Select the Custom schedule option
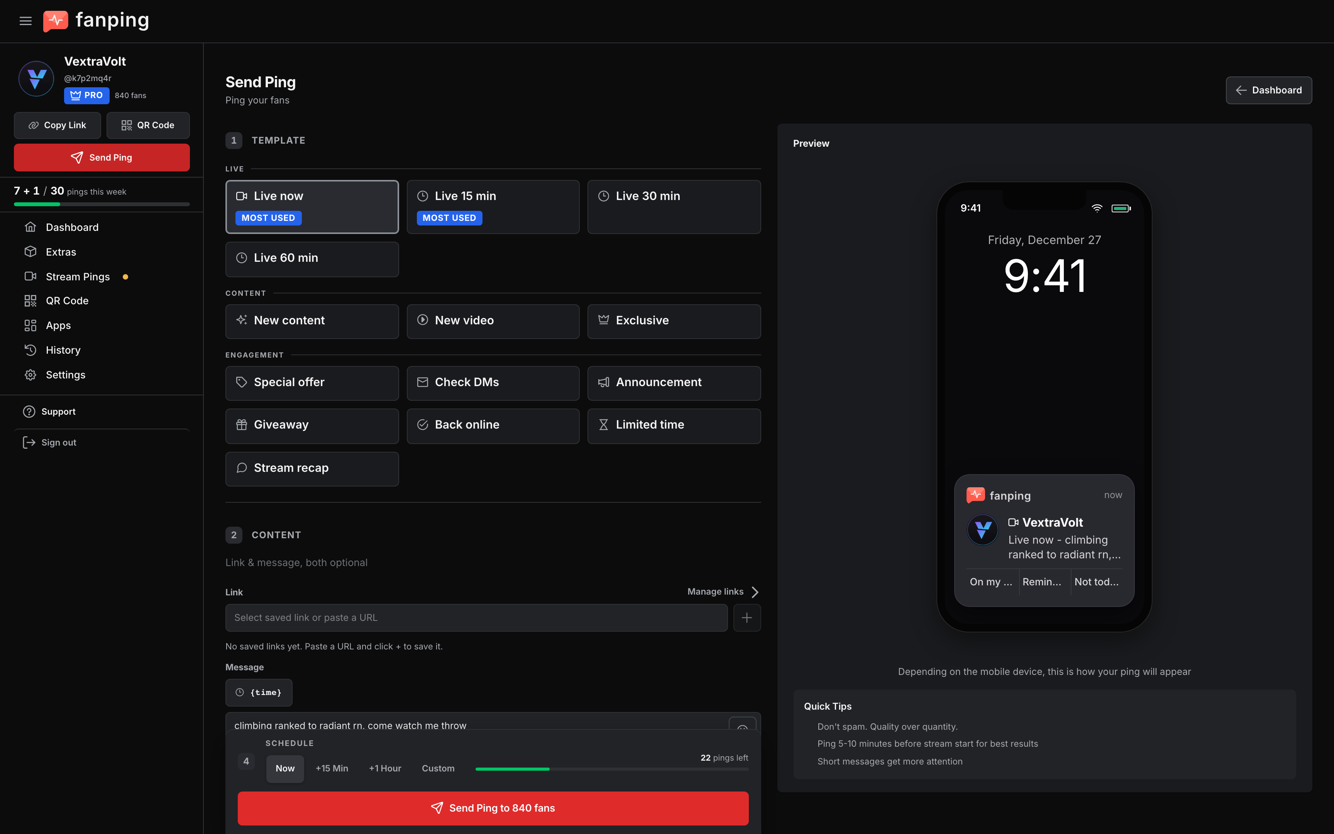This screenshot has width=1334, height=834. pyautogui.click(x=438, y=768)
